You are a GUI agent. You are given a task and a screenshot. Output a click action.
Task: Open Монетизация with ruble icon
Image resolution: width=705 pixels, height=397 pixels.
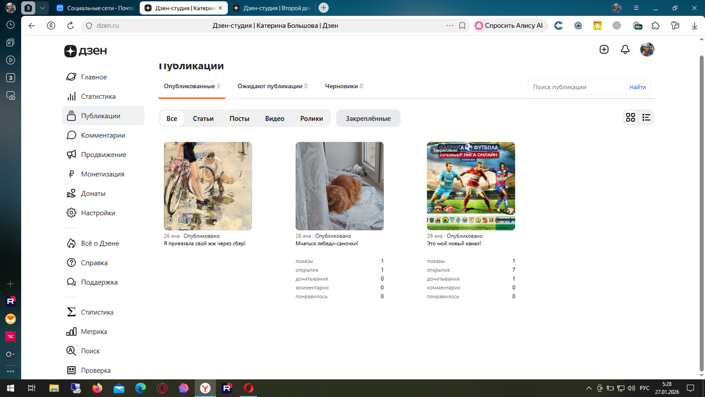pos(102,174)
